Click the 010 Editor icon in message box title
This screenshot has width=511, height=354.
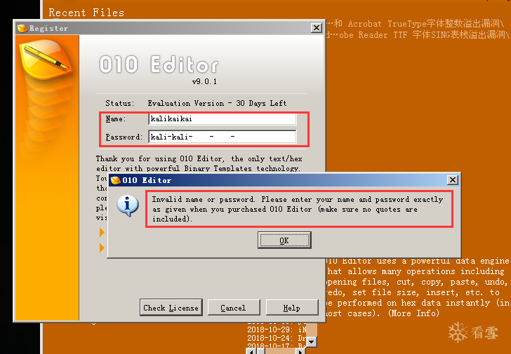point(116,180)
